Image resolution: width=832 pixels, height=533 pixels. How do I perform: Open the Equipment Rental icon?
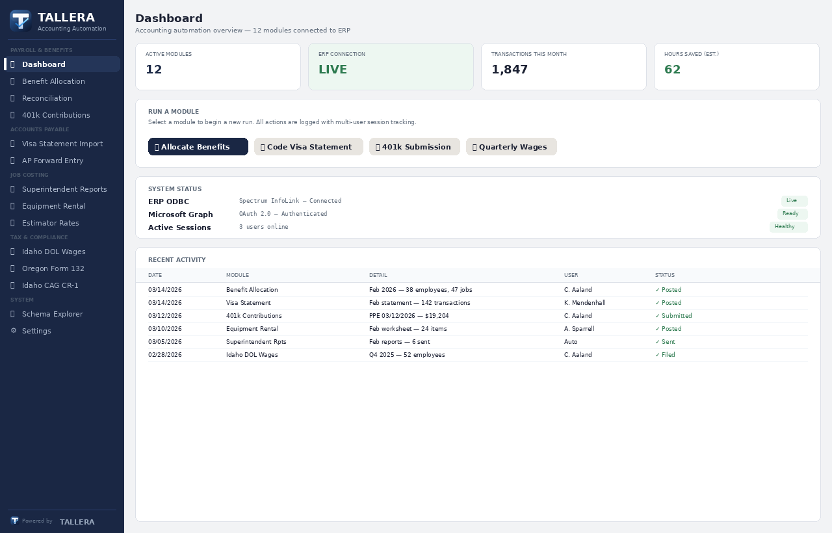[13, 205]
